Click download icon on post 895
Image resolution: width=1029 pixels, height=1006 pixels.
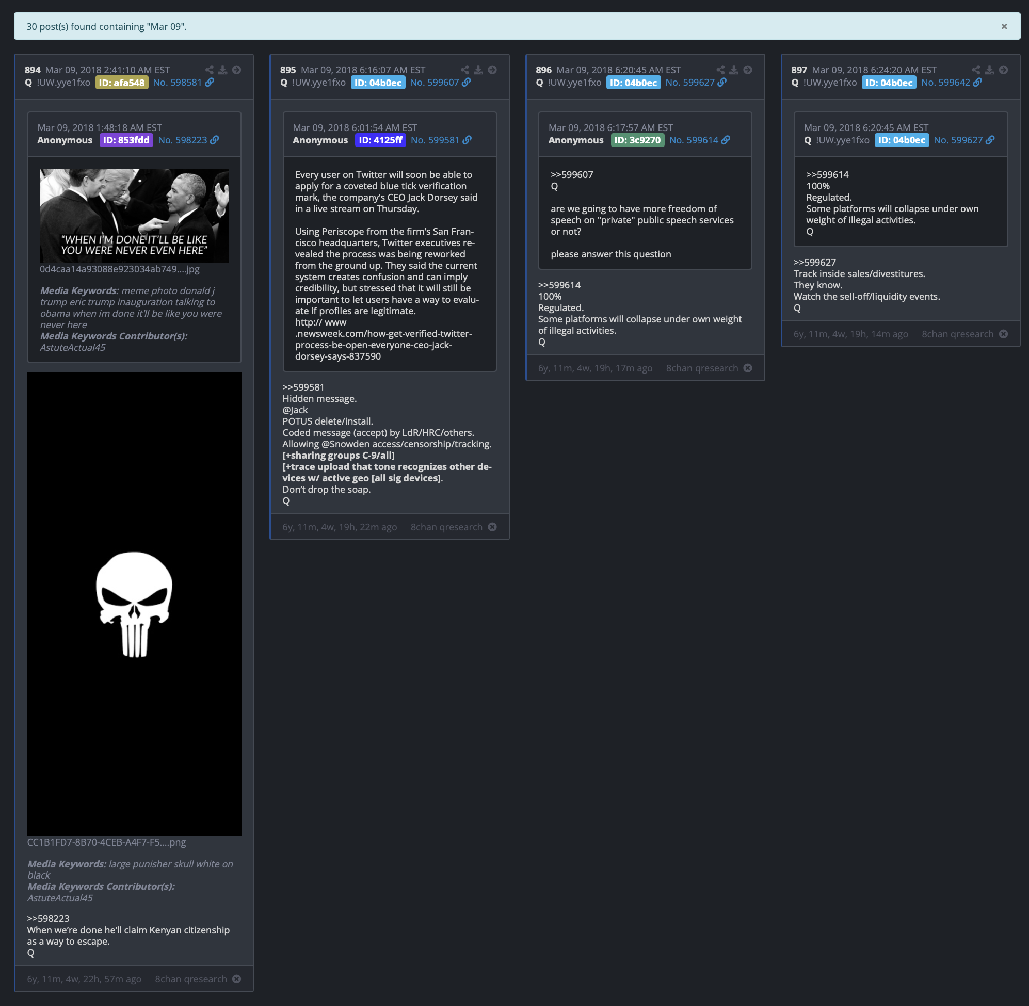coord(478,70)
